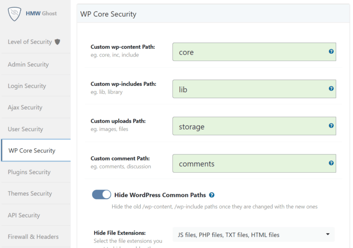Focus the Custom uploads Path field
Viewport: 353px width, 248px height.
[x=248, y=126]
